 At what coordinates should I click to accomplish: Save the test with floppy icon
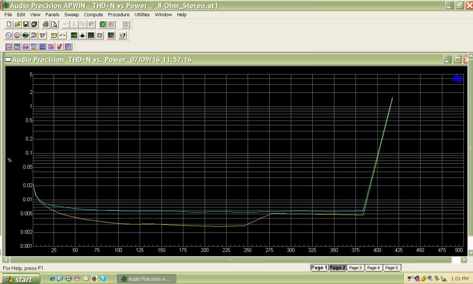[x=26, y=24]
